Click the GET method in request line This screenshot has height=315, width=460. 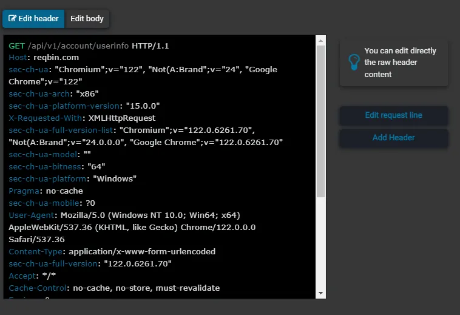17,46
